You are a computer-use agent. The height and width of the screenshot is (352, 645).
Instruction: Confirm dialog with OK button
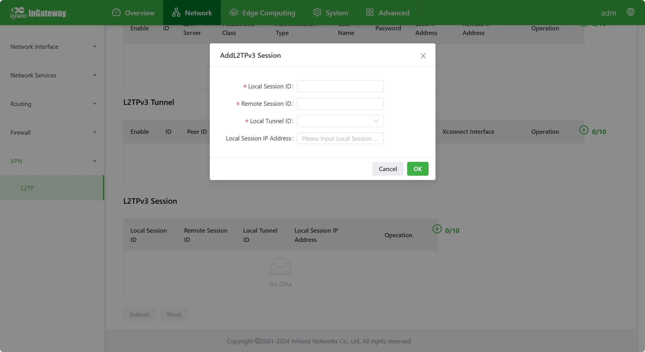click(x=418, y=169)
